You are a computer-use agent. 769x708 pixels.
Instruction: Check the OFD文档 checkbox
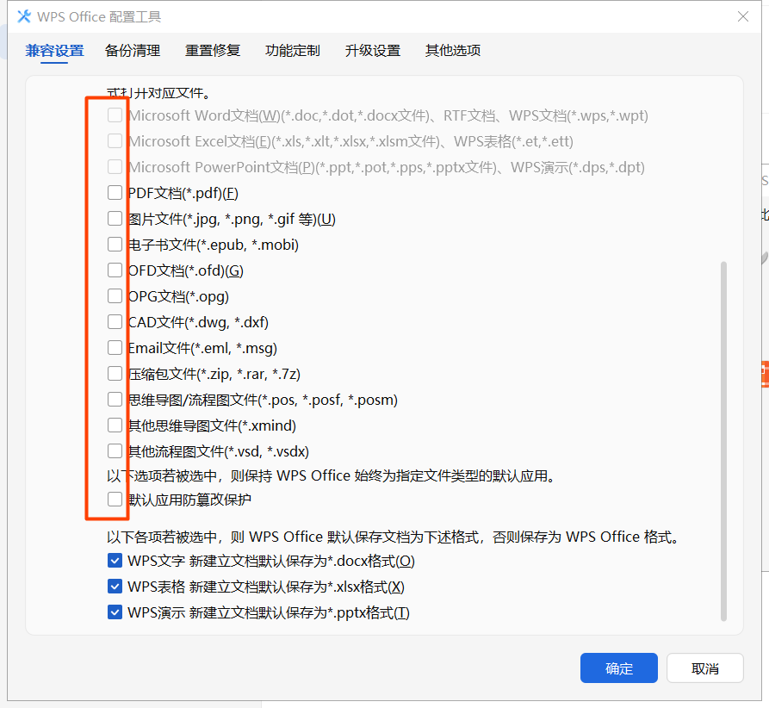pos(115,270)
